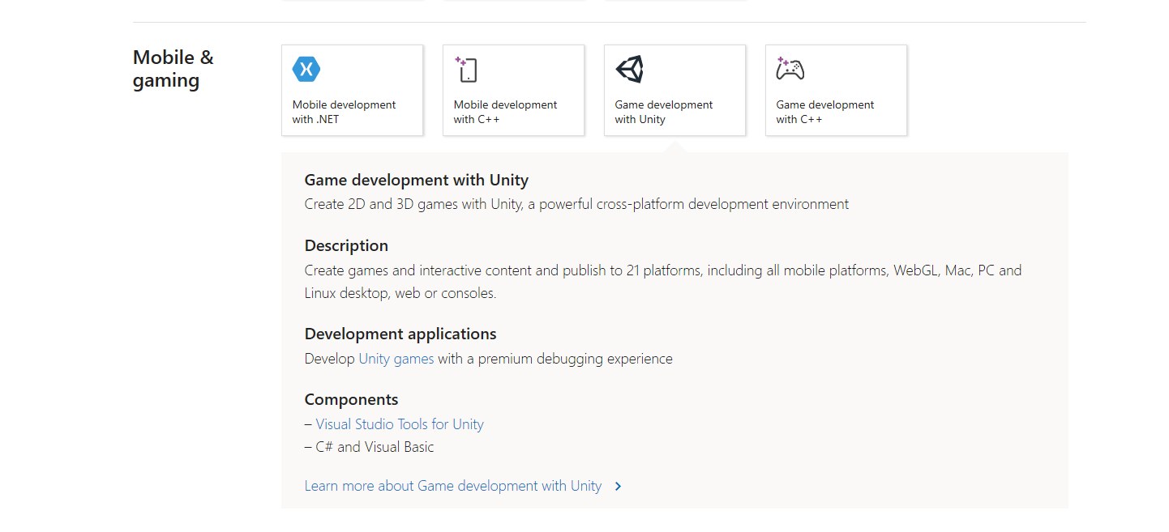Viewport: 1169px width, 532px height.
Task: Follow the Unity games link
Action: click(396, 359)
